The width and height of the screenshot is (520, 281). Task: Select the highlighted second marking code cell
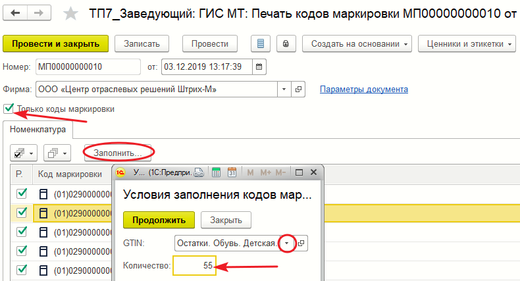pos(72,213)
